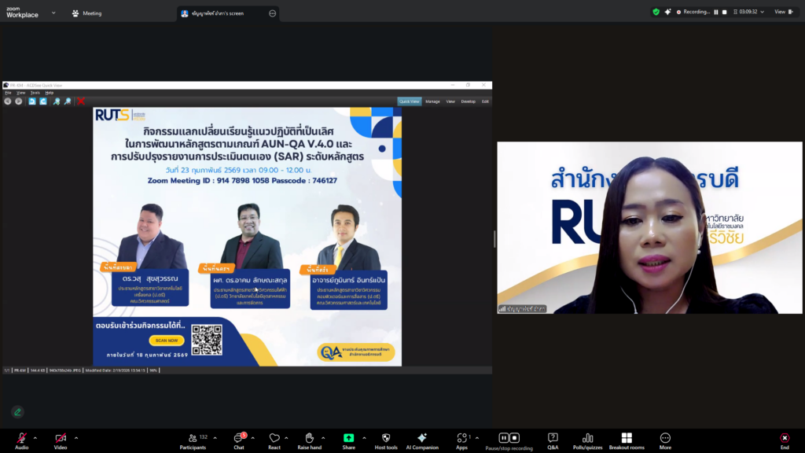Viewport: 805px width, 453px height.
Task: Pause the recording in top bar
Action: tap(716, 12)
